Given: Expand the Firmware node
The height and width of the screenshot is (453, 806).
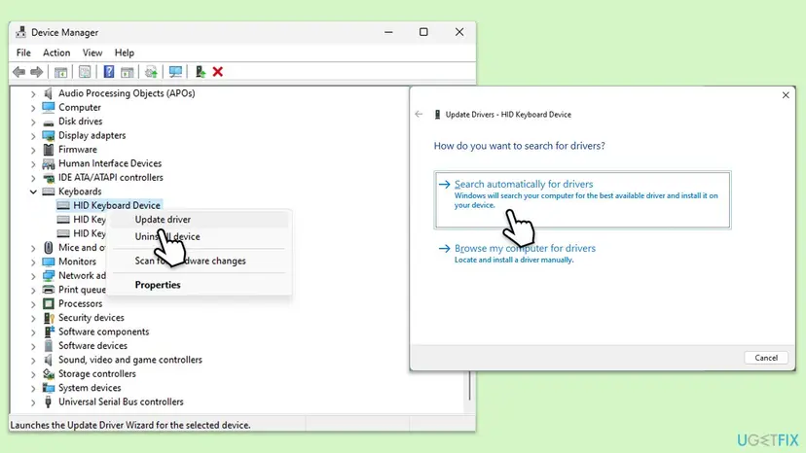Looking at the screenshot, I should [33, 150].
